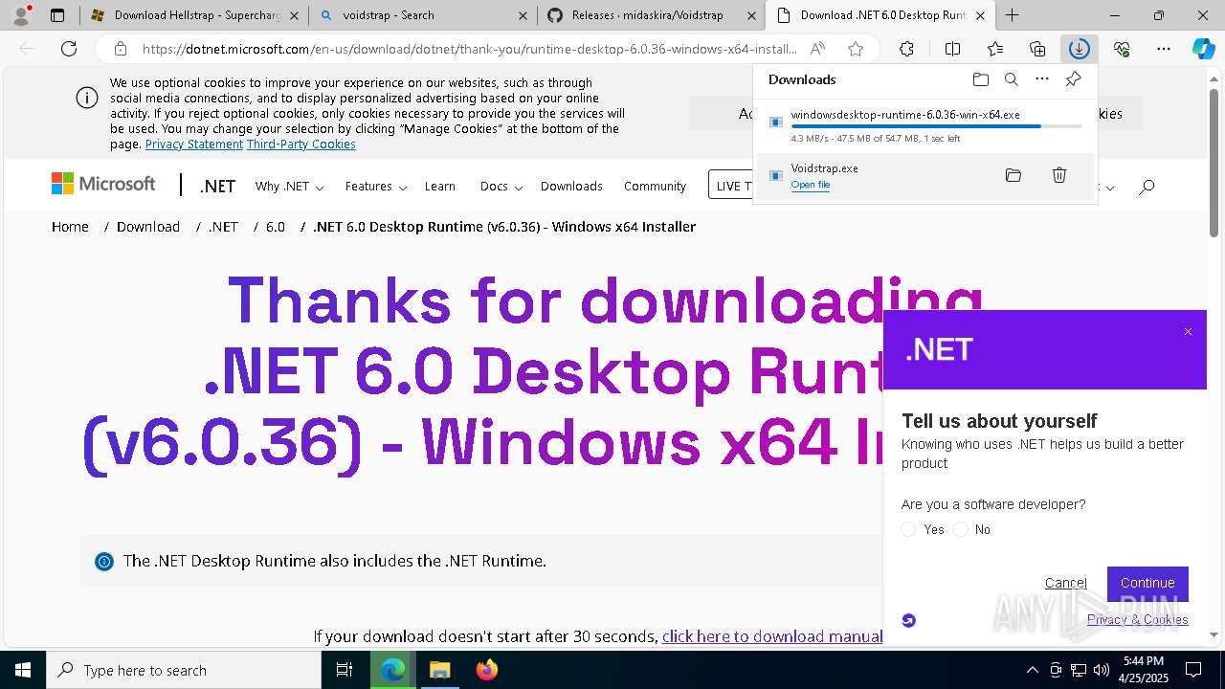
Task: Open Edge Settings and more menu
Action: pos(1164,49)
